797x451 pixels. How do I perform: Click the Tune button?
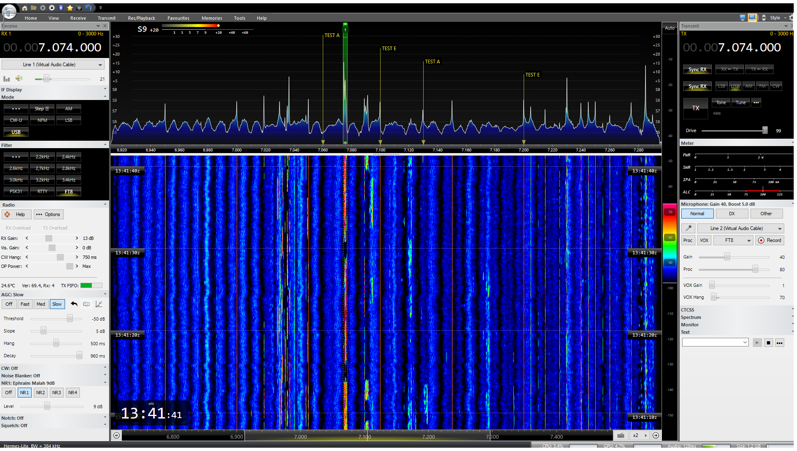[740, 102]
